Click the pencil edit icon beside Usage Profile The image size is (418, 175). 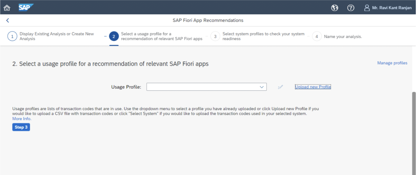(x=280, y=87)
